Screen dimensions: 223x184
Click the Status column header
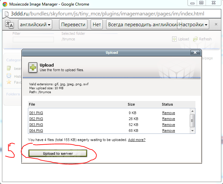point(167,104)
